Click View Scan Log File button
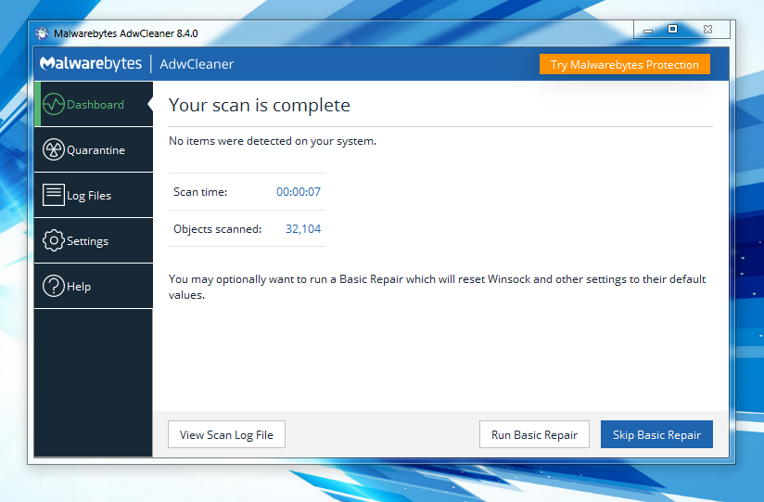Image resolution: width=764 pixels, height=502 pixels. coord(226,434)
